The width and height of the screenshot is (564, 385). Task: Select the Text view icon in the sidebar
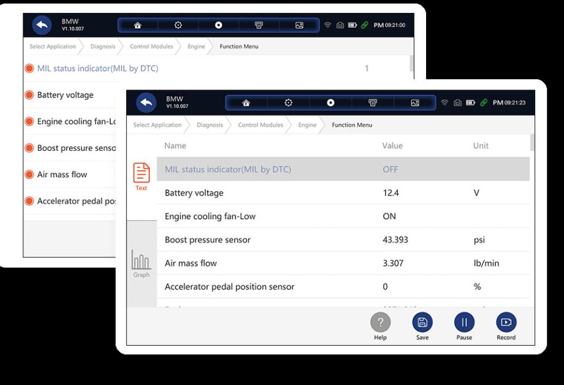(141, 177)
